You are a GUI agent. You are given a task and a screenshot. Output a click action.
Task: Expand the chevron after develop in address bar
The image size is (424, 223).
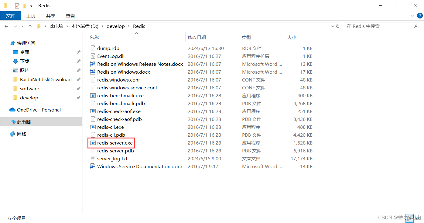pos(129,26)
